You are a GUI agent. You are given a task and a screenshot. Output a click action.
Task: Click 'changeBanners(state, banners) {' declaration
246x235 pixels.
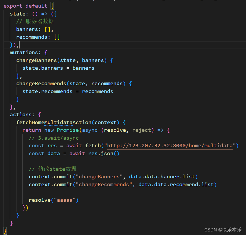click(65, 60)
